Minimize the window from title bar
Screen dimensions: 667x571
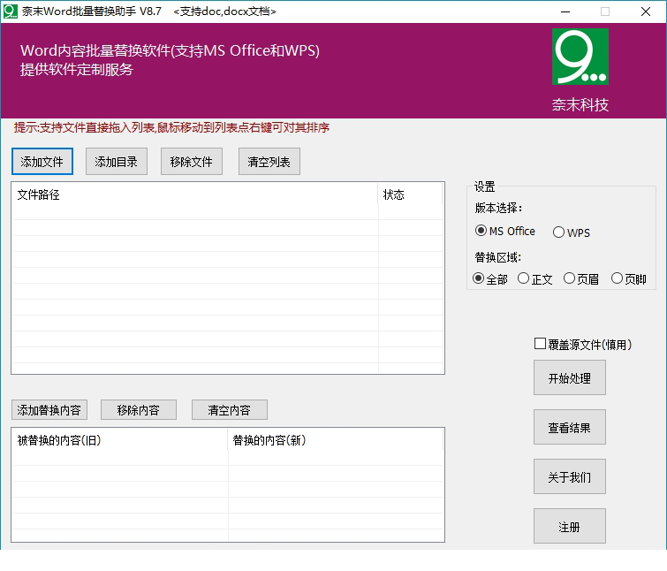(x=565, y=11)
